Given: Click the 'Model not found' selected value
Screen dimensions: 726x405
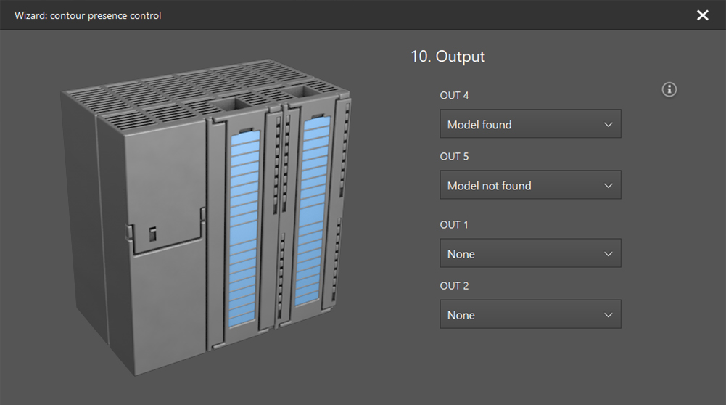Looking at the screenshot, I should pyautogui.click(x=489, y=186).
